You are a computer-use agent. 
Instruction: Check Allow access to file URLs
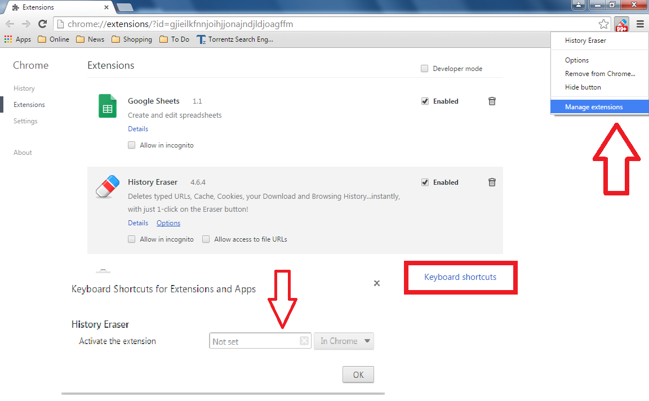(206, 239)
